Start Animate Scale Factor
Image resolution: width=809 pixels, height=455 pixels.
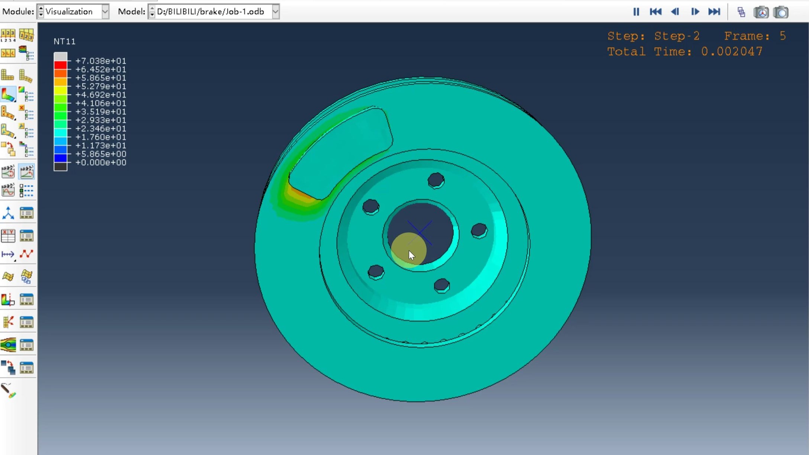point(8,172)
